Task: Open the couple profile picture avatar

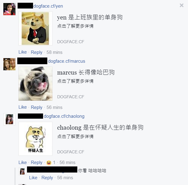Action: 9,64
